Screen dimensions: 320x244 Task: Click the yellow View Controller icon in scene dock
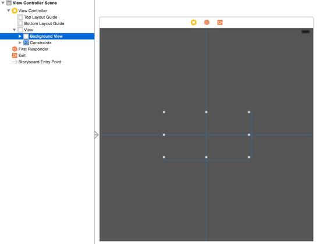pos(194,22)
